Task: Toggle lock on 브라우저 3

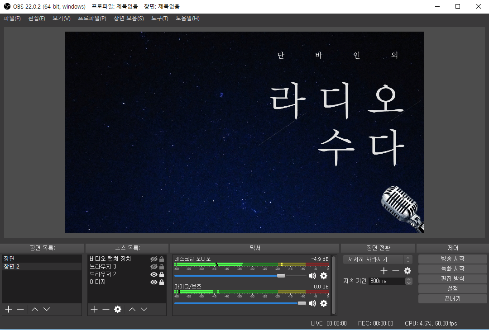Action: click(x=162, y=267)
